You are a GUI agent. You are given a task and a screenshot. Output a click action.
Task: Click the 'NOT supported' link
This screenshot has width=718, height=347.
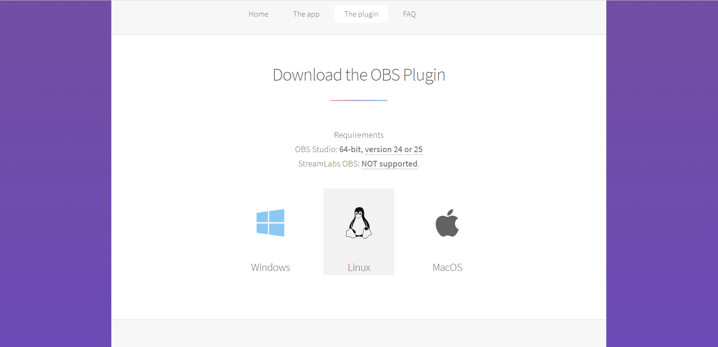pos(389,163)
